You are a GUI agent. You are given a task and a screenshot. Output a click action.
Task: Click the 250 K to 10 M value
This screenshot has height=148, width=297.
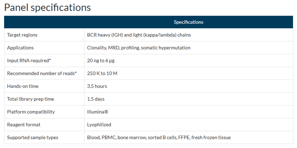pyautogui.click(x=102, y=73)
